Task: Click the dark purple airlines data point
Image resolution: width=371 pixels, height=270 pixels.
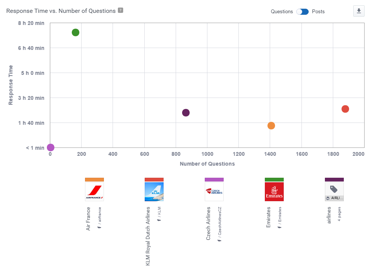Action: (x=186, y=113)
